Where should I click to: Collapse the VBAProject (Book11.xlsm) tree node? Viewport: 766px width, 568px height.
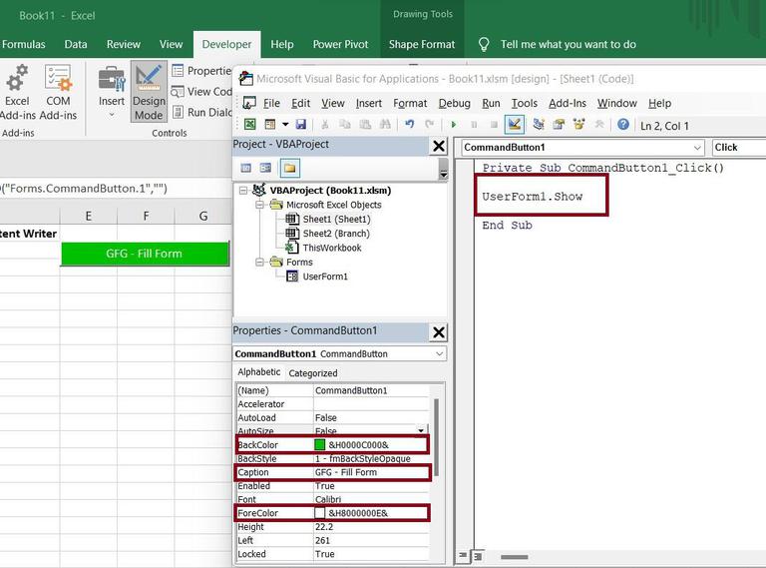tap(243, 191)
